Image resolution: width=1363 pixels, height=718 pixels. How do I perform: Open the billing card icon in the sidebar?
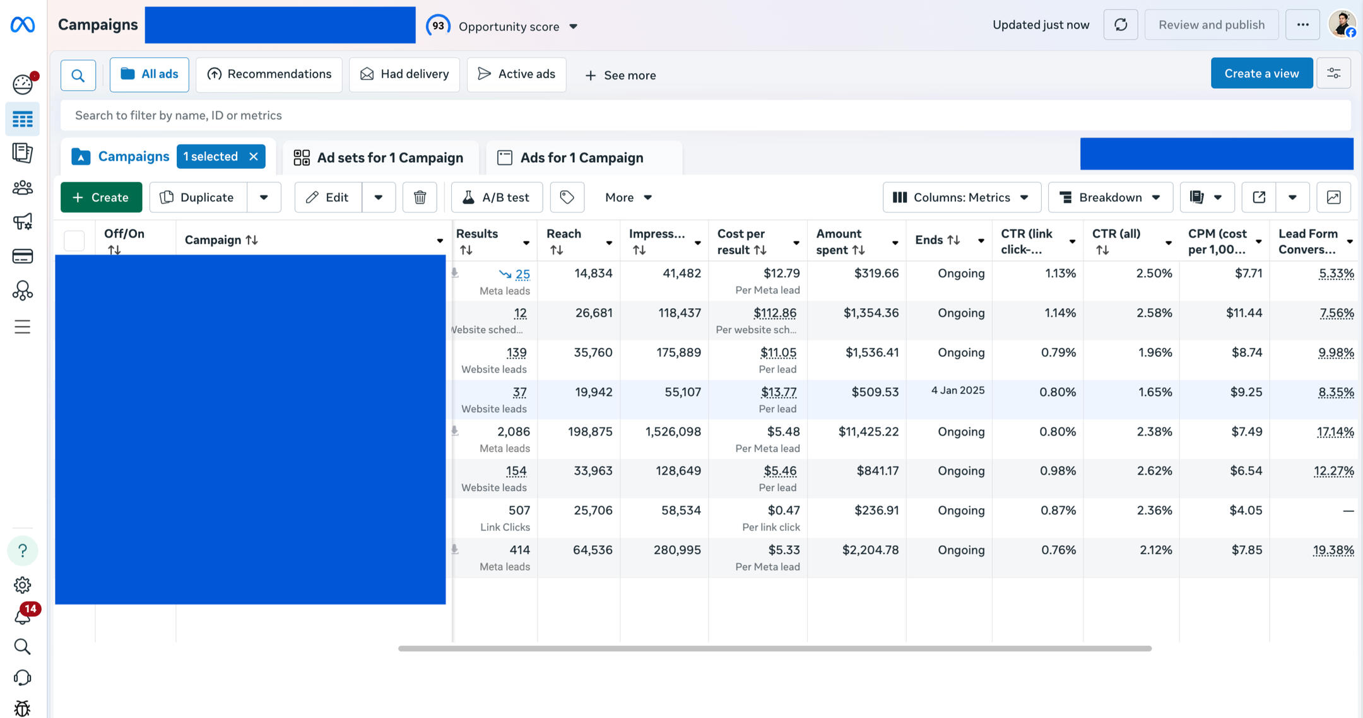[23, 256]
